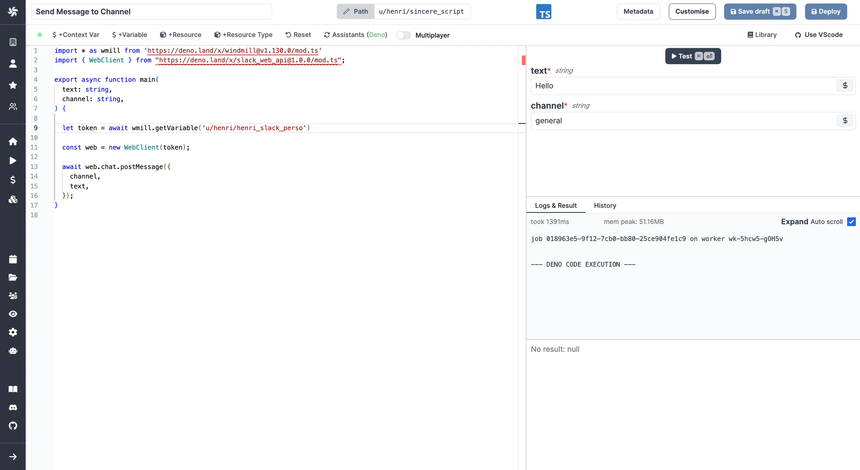Click the Deploy button
Screen dimensions: 860x470
click(826, 12)
